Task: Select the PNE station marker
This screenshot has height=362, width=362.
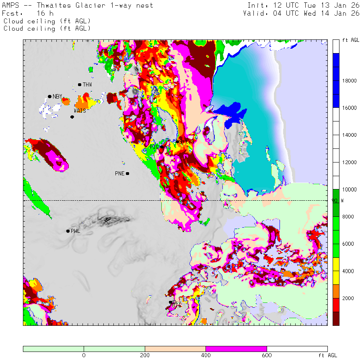Action: [128, 173]
